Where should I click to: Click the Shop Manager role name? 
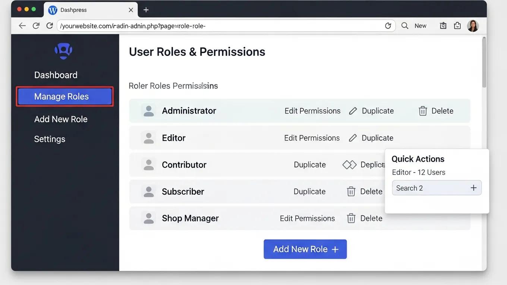click(x=190, y=218)
